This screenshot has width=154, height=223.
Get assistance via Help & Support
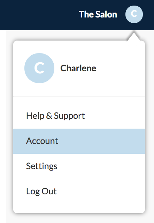(55, 116)
